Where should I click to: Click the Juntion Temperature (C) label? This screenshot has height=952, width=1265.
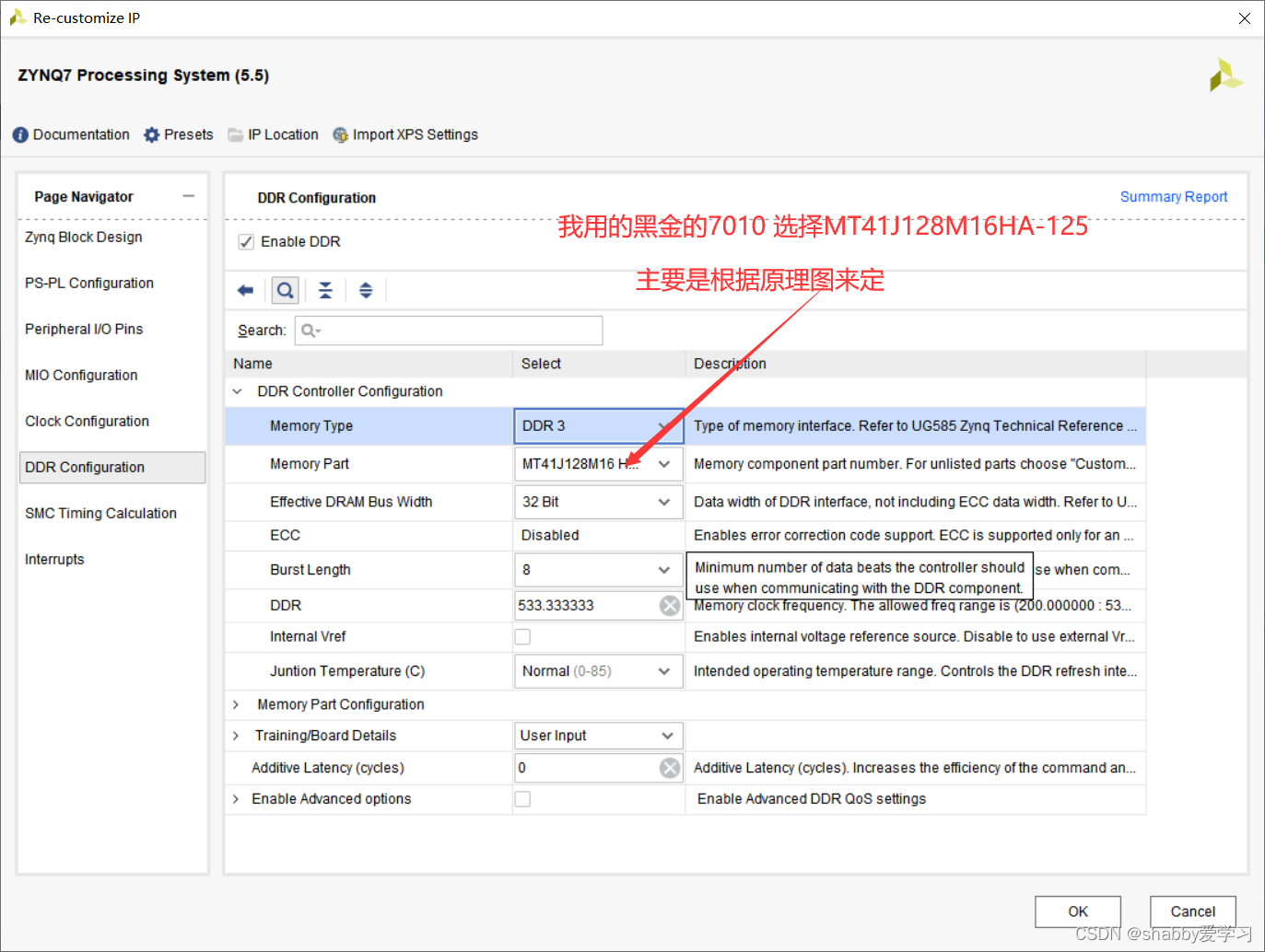click(347, 671)
